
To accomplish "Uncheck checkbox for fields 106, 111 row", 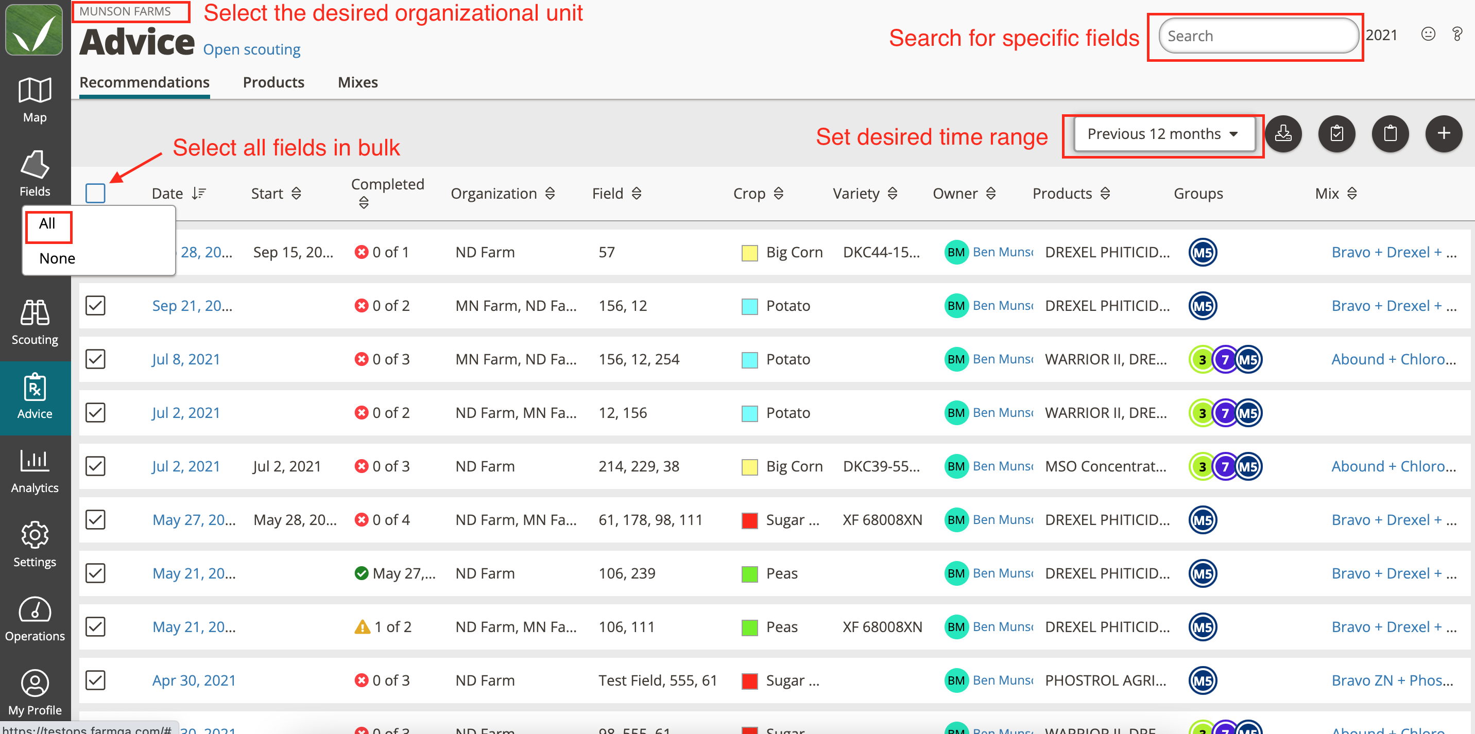I will pyautogui.click(x=95, y=627).
